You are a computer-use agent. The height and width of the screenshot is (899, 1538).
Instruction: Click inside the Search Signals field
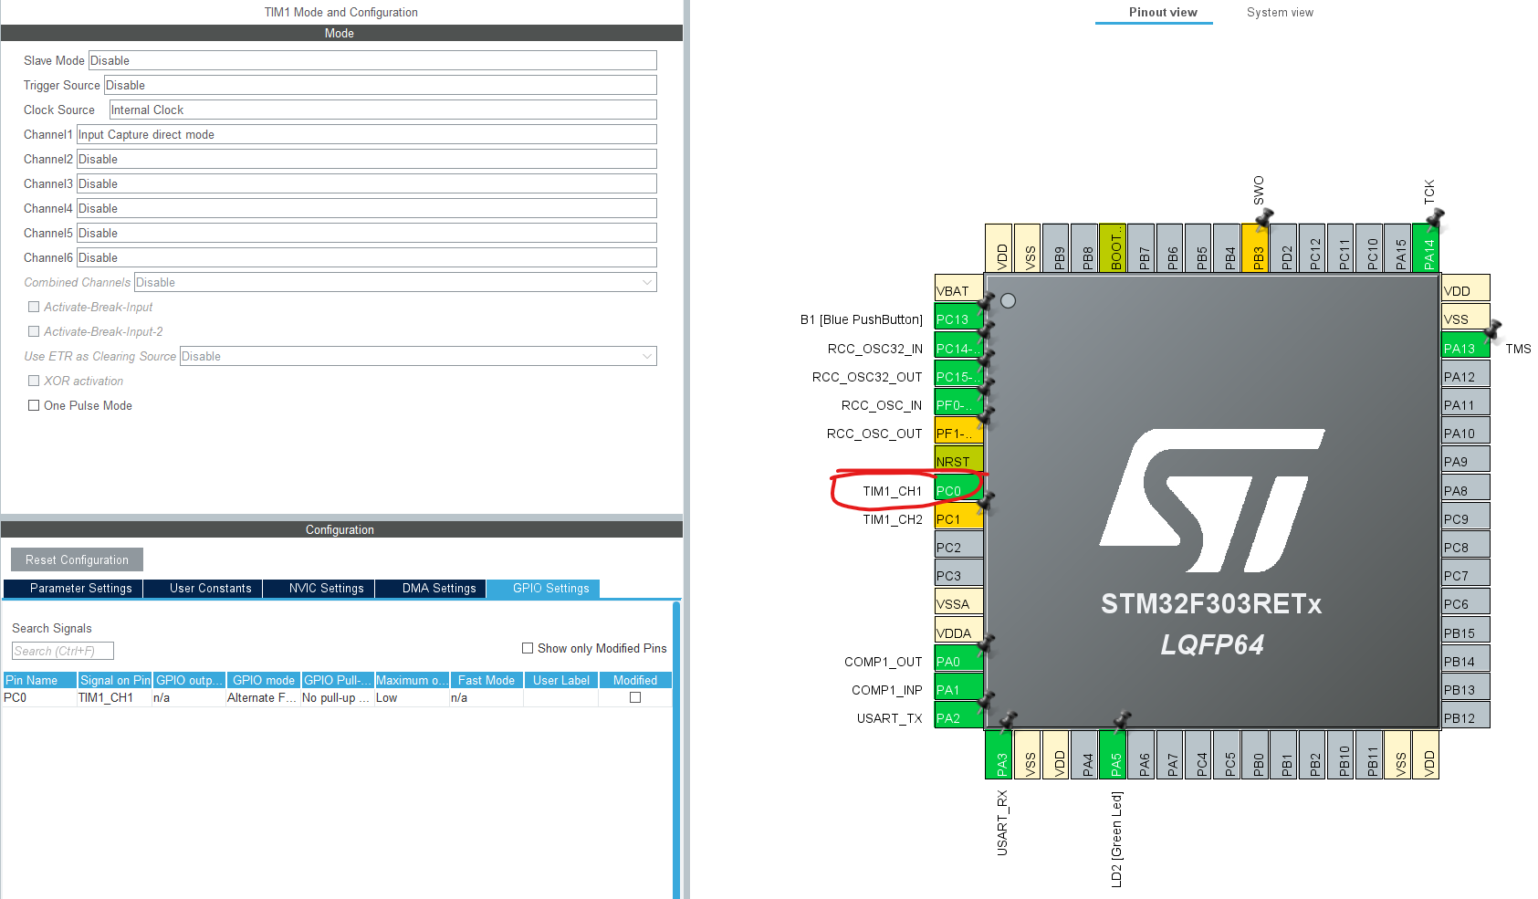click(x=61, y=651)
